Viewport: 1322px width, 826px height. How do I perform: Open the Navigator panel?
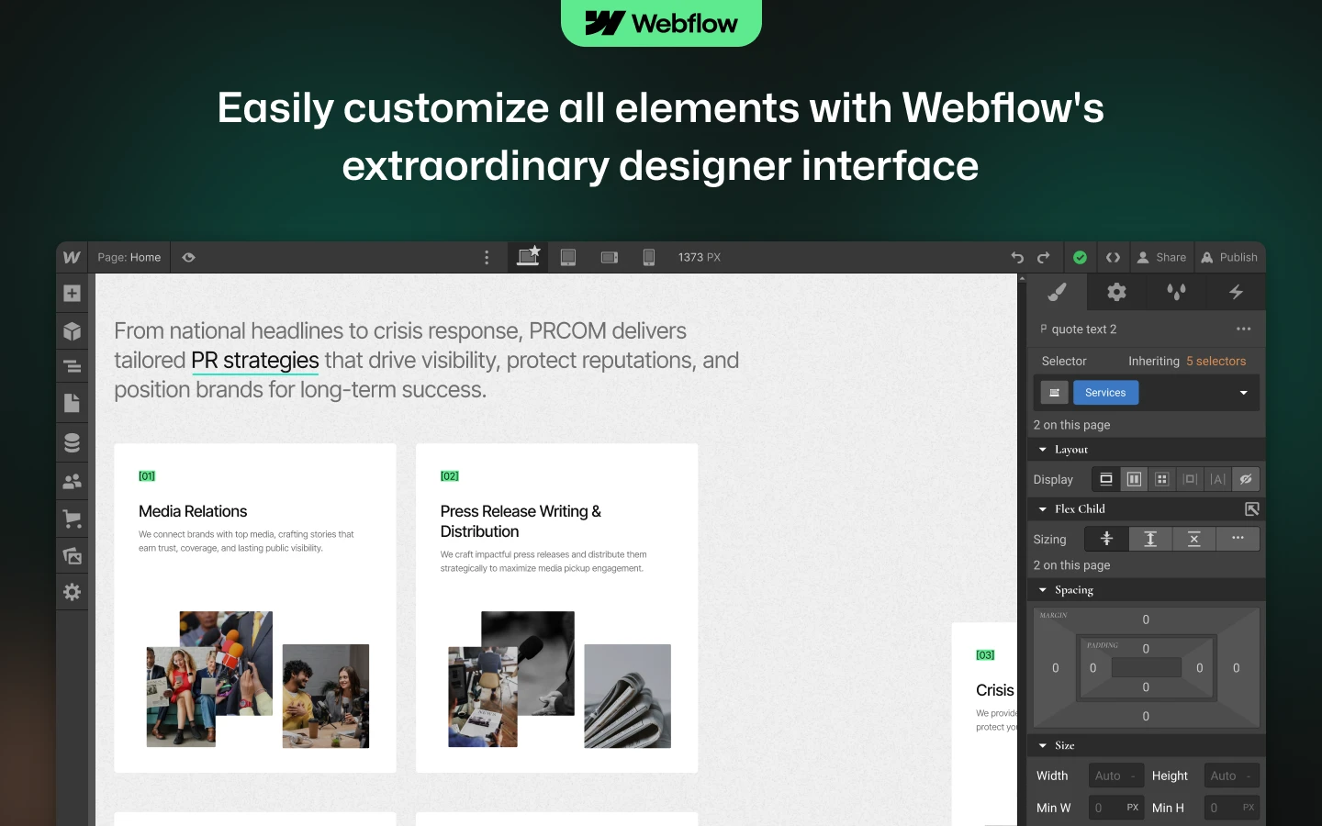pyautogui.click(x=72, y=367)
